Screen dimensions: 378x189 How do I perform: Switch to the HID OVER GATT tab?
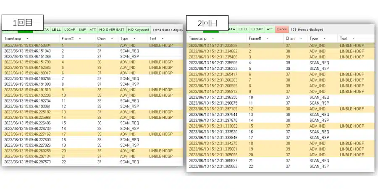point(112,30)
